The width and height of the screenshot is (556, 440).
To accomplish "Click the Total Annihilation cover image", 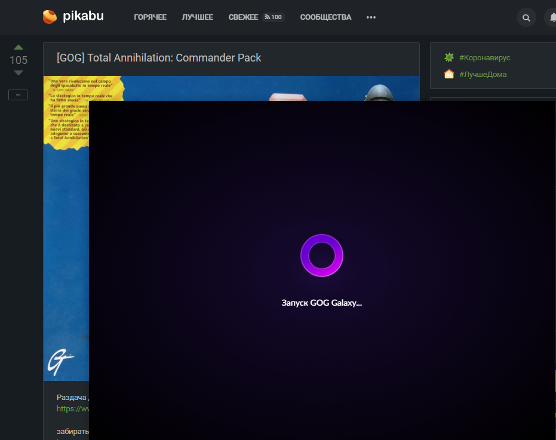I will tap(66, 239).
